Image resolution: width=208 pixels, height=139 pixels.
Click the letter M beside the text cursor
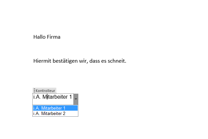[45, 97]
